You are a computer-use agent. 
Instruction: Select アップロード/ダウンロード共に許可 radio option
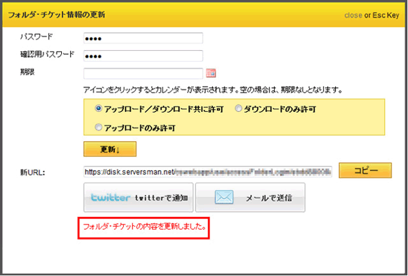[99, 109]
